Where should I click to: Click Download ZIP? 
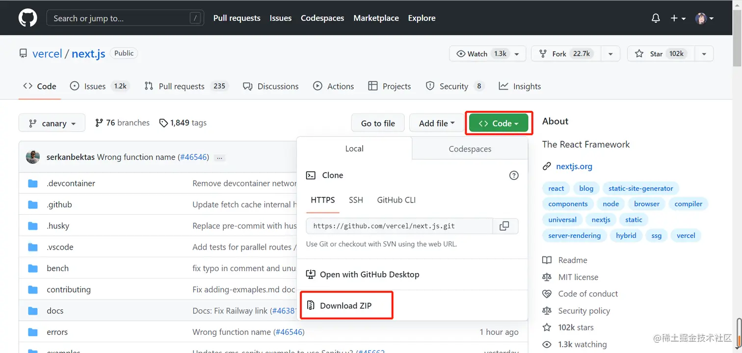(x=346, y=305)
